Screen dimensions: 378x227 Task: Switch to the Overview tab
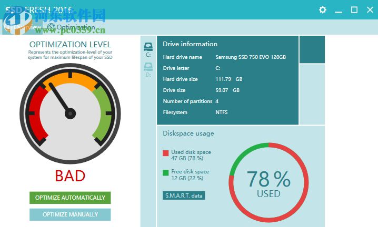coord(23,27)
